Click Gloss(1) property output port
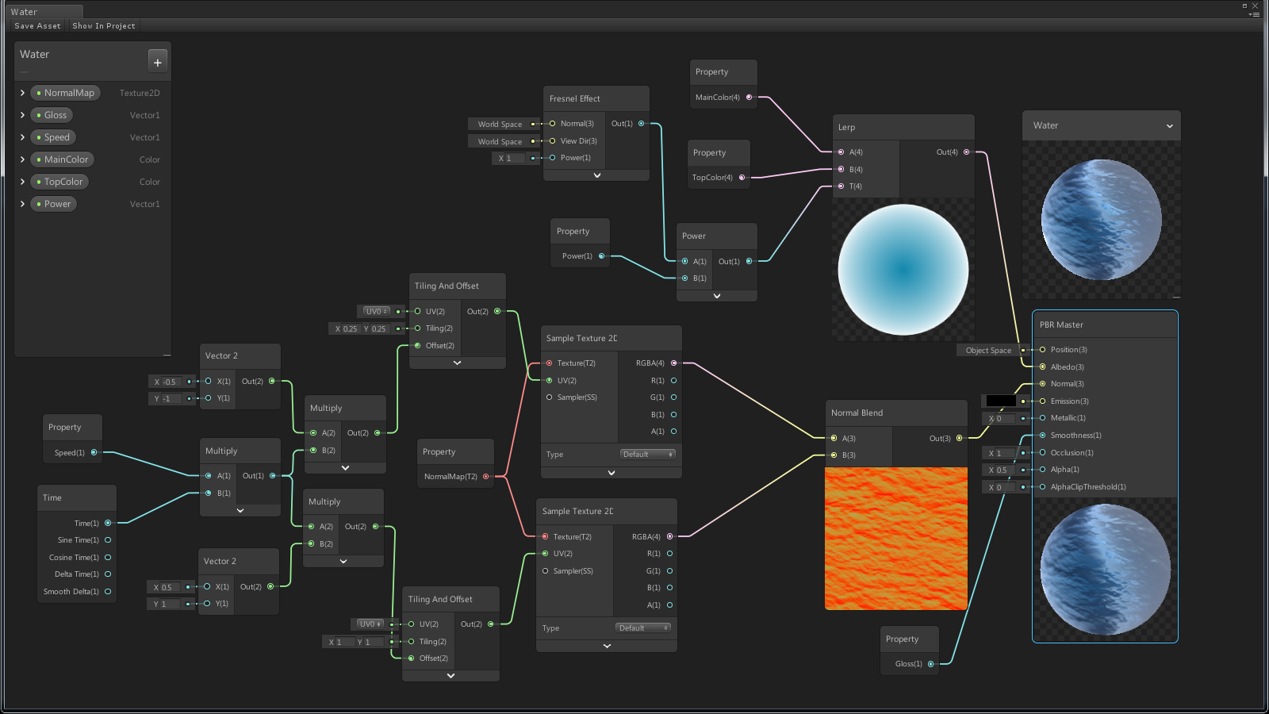This screenshot has width=1269, height=714. 931,664
